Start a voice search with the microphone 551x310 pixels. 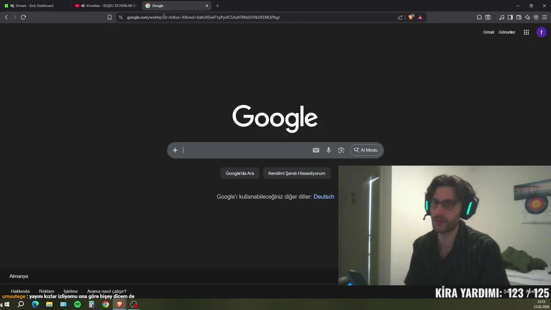click(328, 150)
